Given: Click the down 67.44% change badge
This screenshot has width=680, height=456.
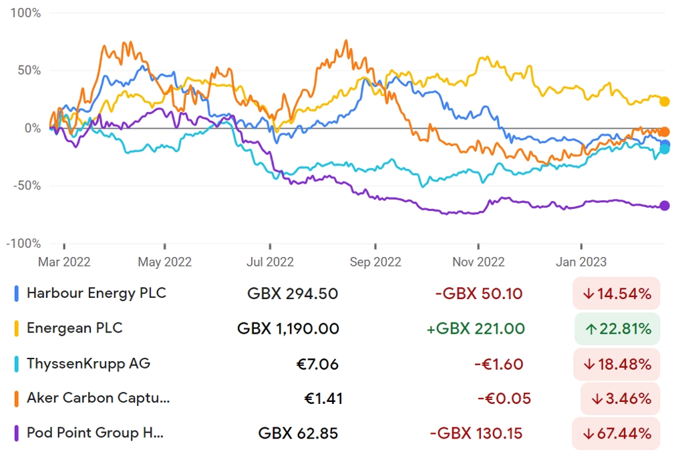Looking at the screenshot, I should 617,433.
